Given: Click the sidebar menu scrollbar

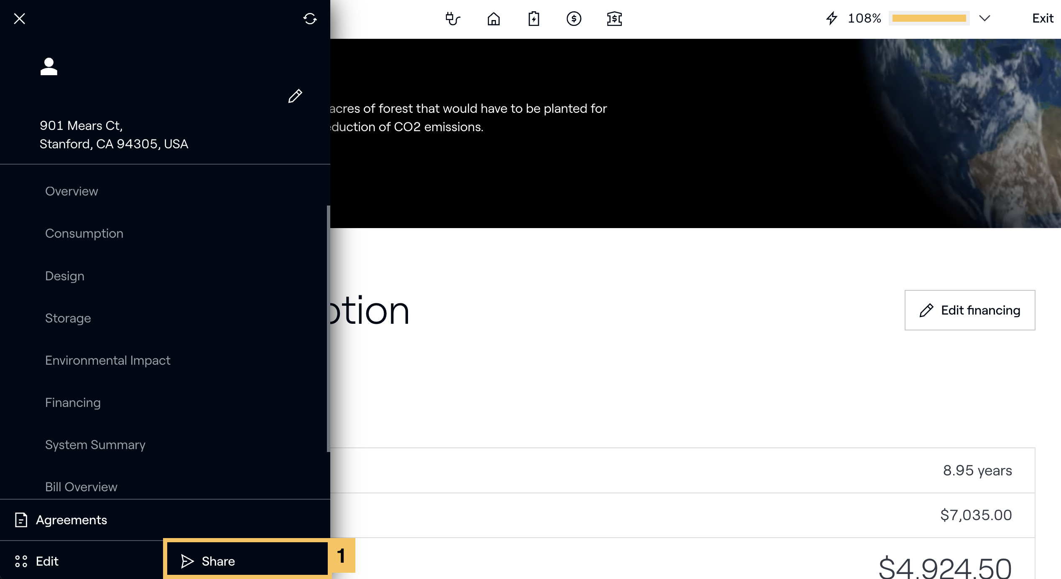Looking at the screenshot, I should 328,328.
